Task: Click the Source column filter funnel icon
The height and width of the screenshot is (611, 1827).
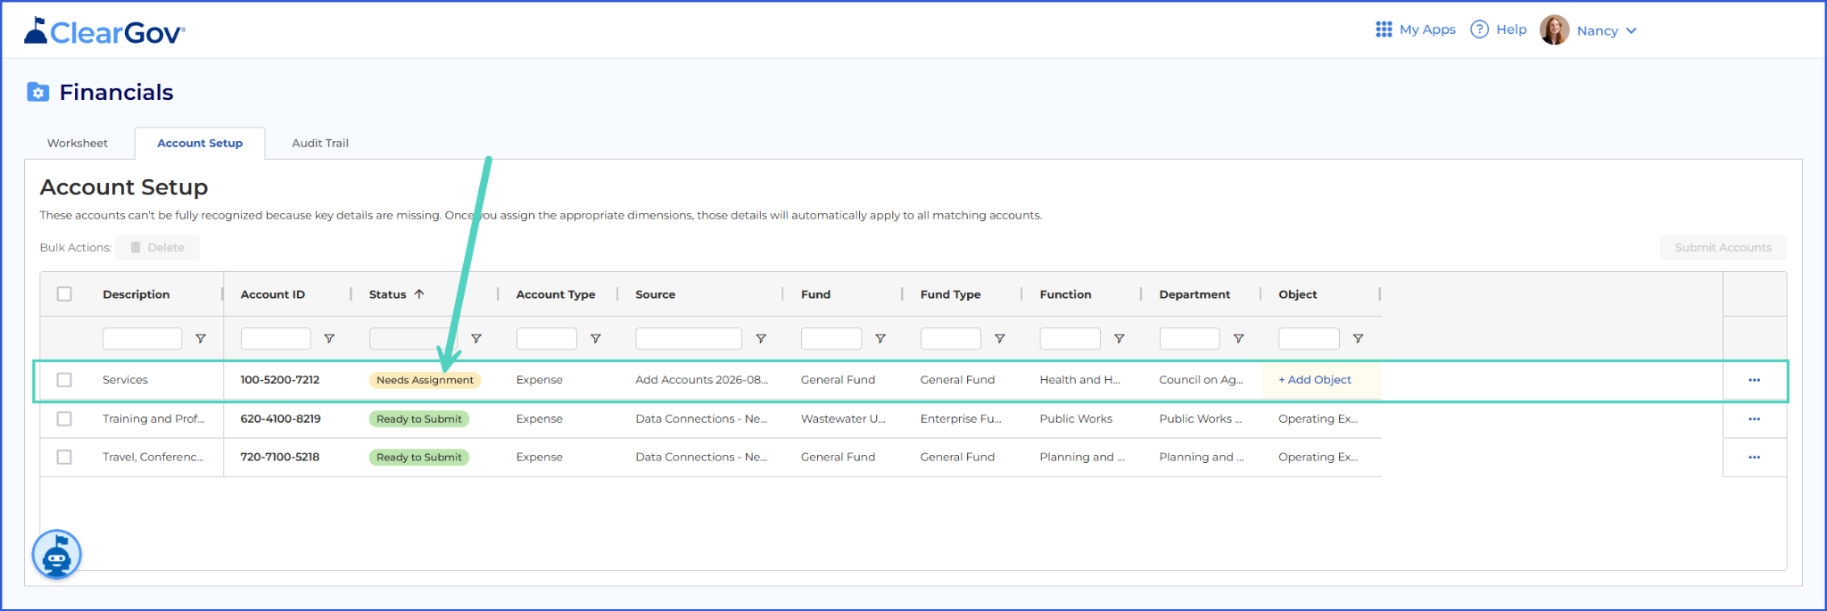Action: click(761, 339)
